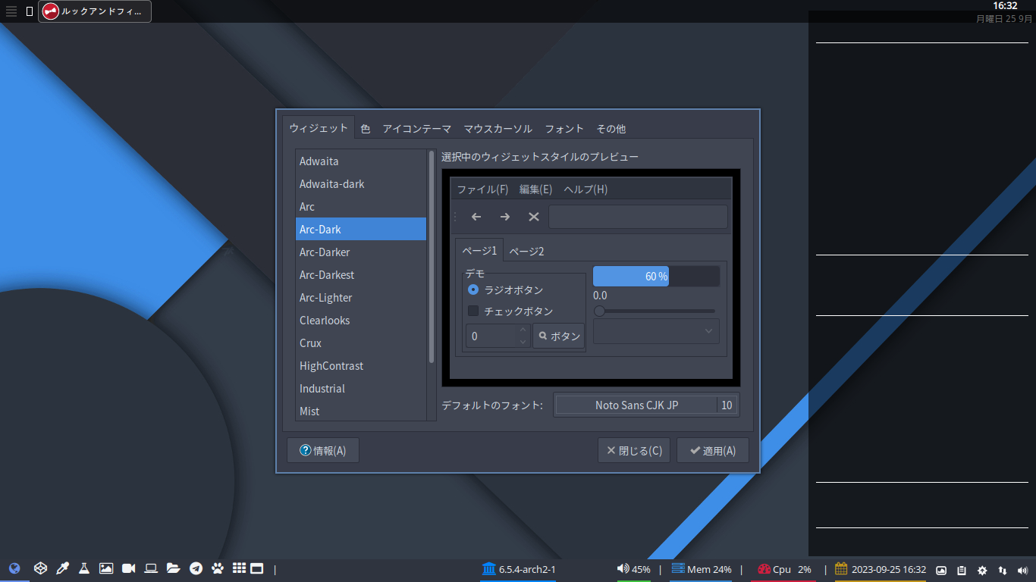
Task: Click the video camera icon in taskbar
Action: click(128, 568)
